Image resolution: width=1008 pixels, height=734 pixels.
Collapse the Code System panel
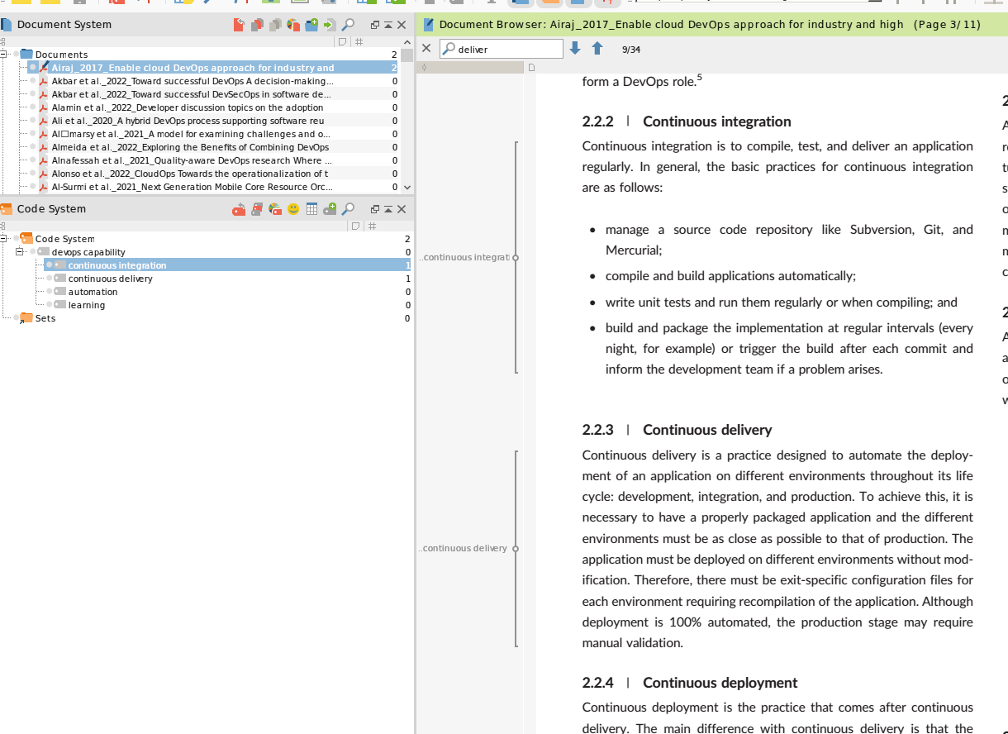tap(388, 209)
